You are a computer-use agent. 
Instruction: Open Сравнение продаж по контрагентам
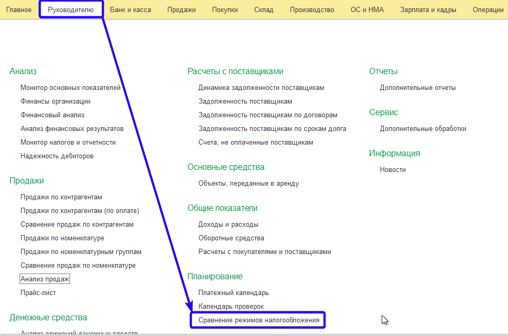(77, 225)
